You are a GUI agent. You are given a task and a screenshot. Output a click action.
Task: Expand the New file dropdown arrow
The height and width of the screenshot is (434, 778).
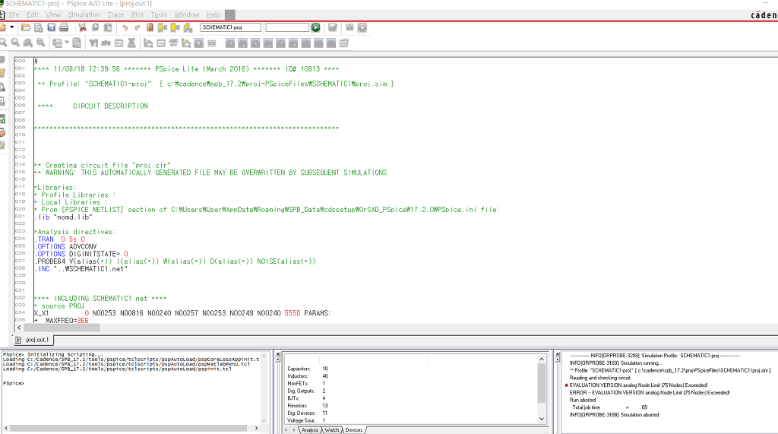tap(12, 27)
